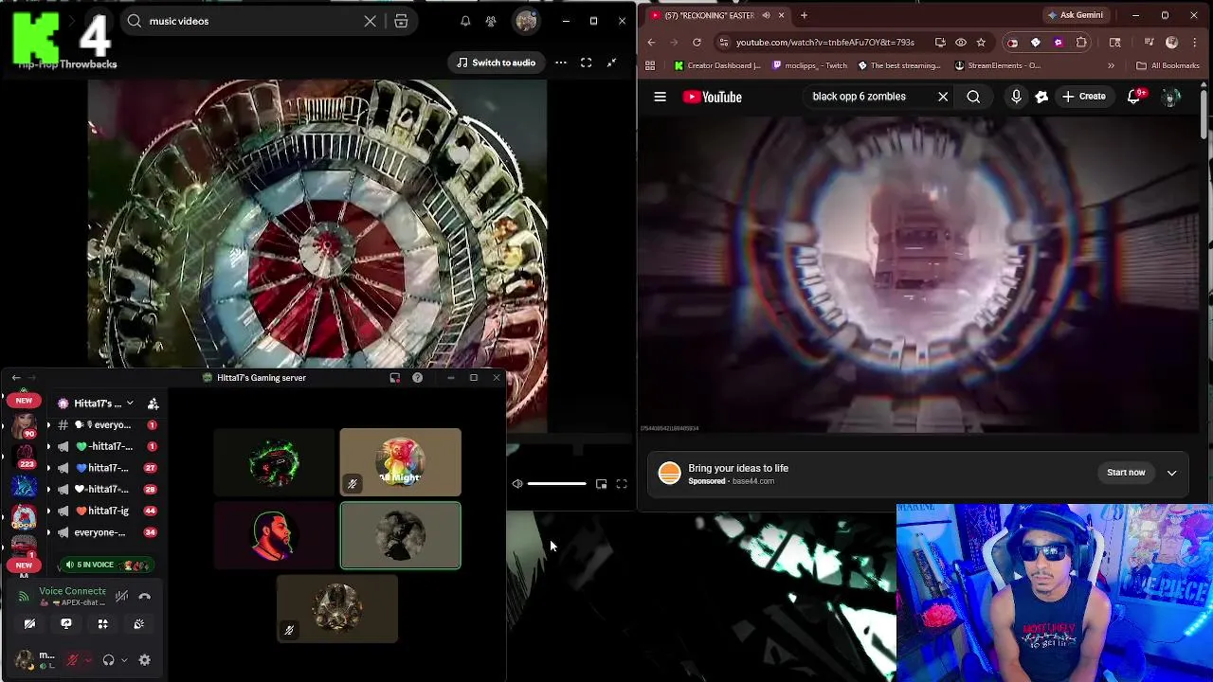Enter fullscreen for the Spotify music video
This screenshot has height=682, width=1213.
[586, 63]
